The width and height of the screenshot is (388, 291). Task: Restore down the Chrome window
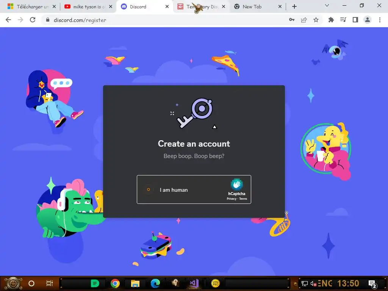tap(362, 5)
